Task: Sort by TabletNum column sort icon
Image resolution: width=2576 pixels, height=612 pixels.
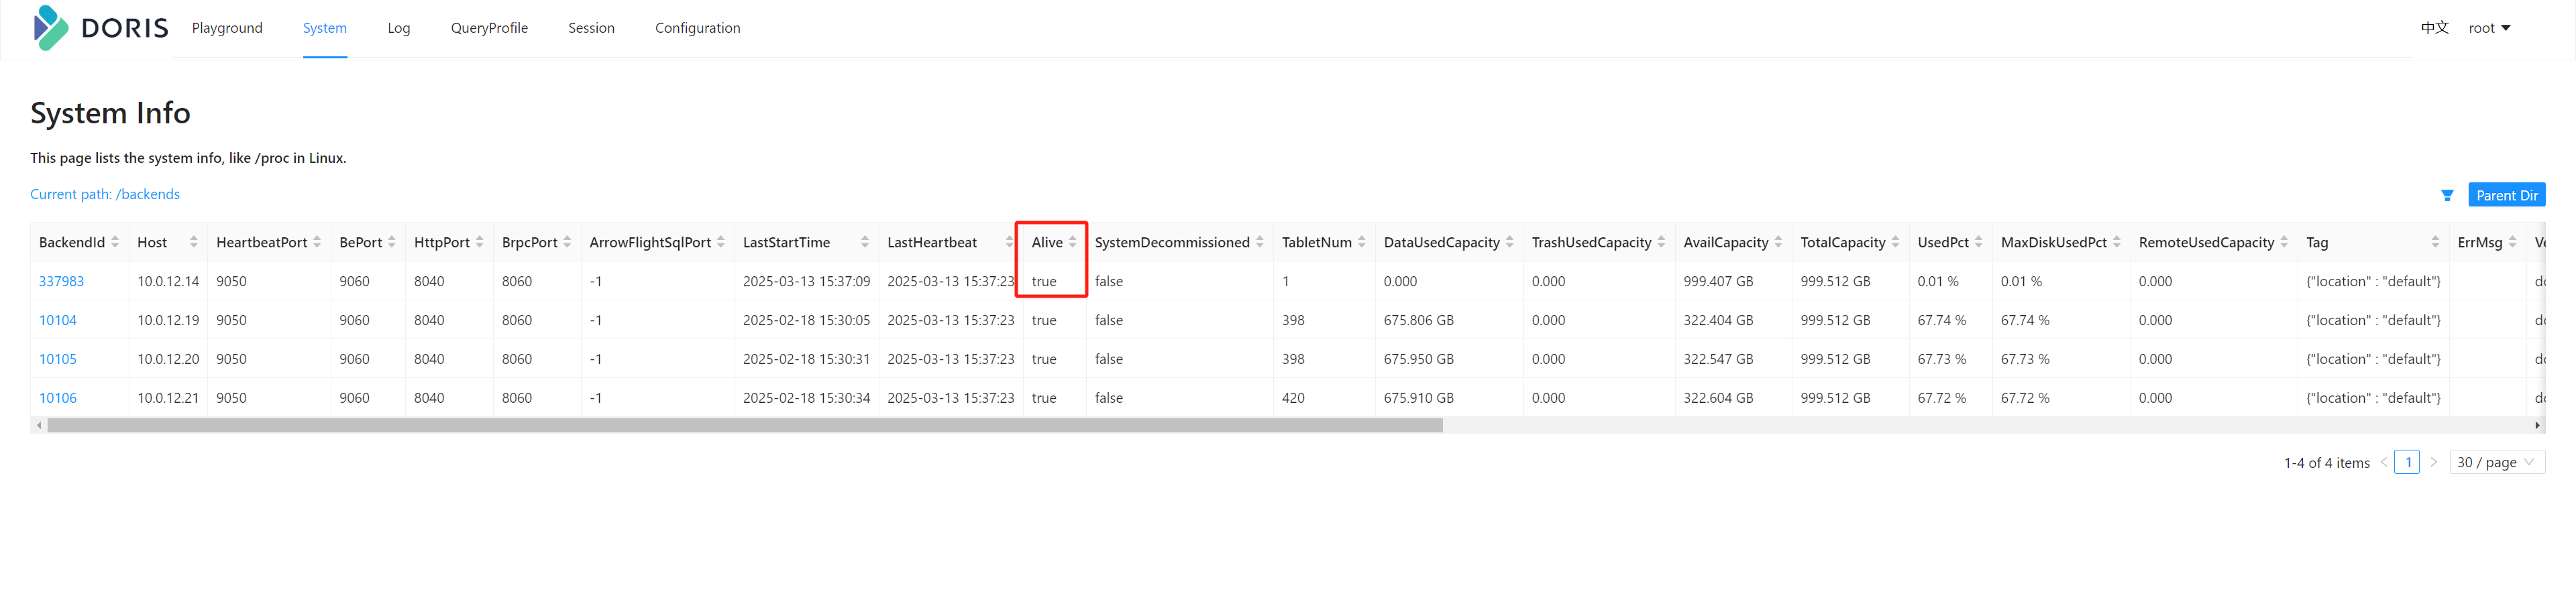Action: click(1361, 242)
